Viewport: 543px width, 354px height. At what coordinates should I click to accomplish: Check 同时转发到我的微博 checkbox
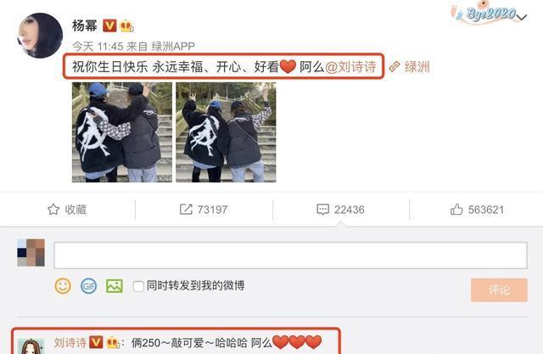tap(138, 286)
